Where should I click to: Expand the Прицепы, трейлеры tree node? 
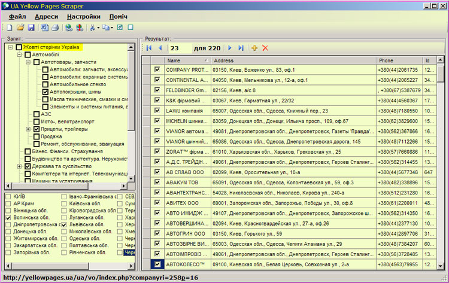[x=28, y=129]
